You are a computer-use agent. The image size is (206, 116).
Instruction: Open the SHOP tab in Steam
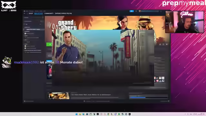(x=31, y=14)
